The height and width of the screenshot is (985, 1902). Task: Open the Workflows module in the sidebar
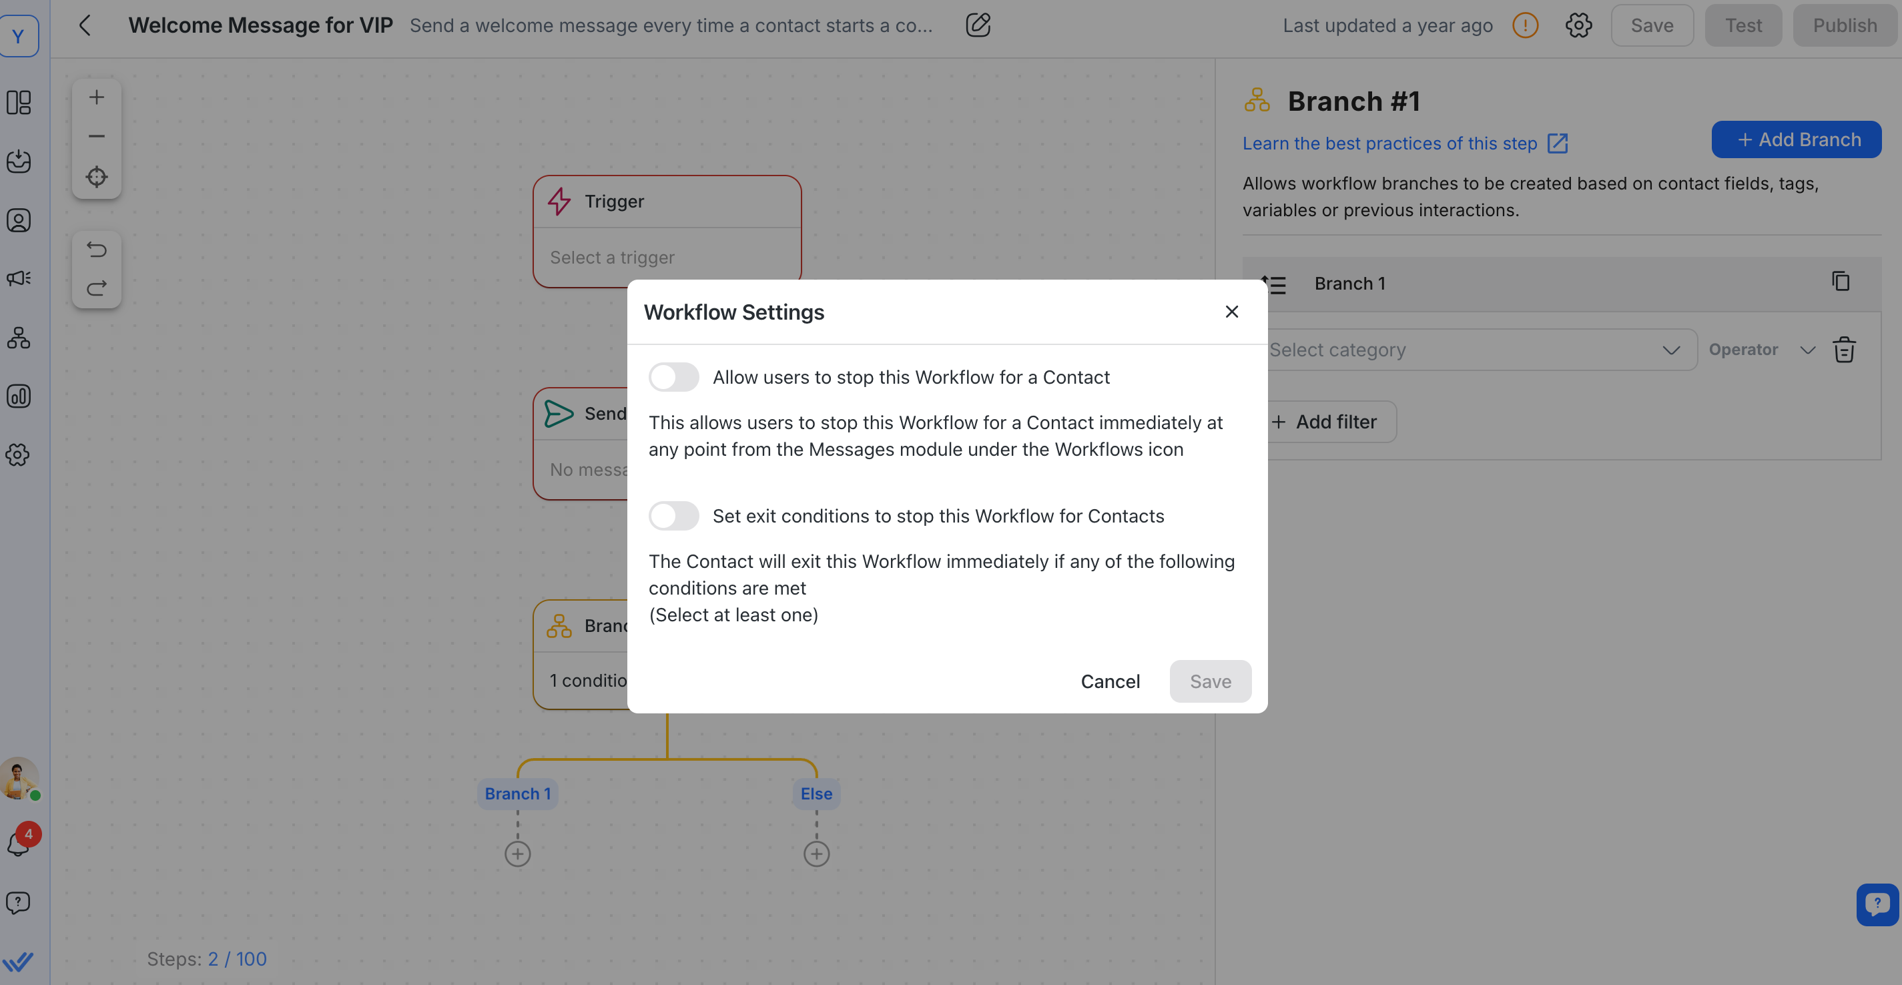coord(19,338)
